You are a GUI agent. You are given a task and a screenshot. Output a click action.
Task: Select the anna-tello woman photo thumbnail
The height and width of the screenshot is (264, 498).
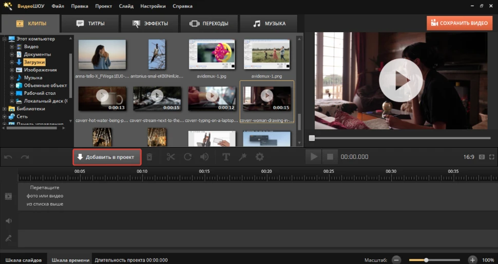(x=102, y=54)
